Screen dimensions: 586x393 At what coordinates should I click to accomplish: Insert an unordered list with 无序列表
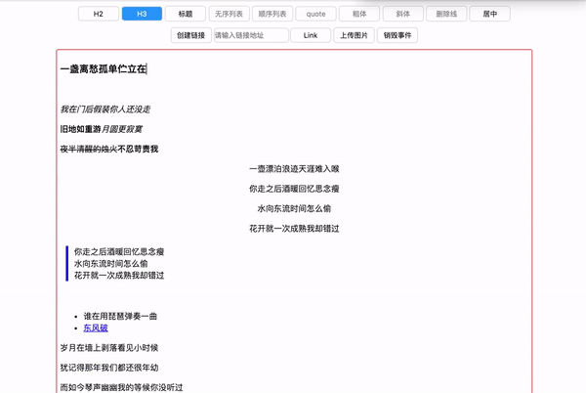coord(229,14)
